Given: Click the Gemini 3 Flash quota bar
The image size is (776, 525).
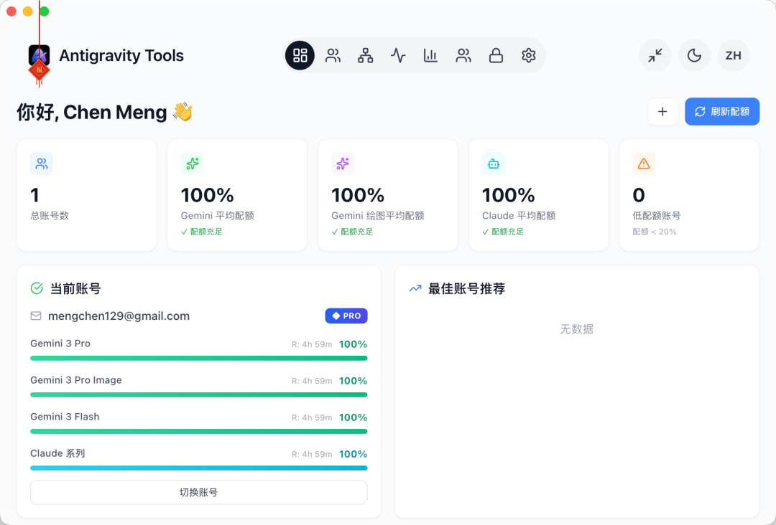Looking at the screenshot, I should point(198,431).
